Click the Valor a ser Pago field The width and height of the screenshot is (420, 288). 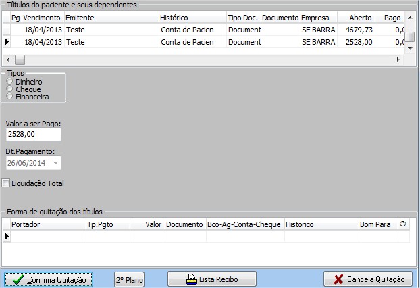(x=32, y=136)
